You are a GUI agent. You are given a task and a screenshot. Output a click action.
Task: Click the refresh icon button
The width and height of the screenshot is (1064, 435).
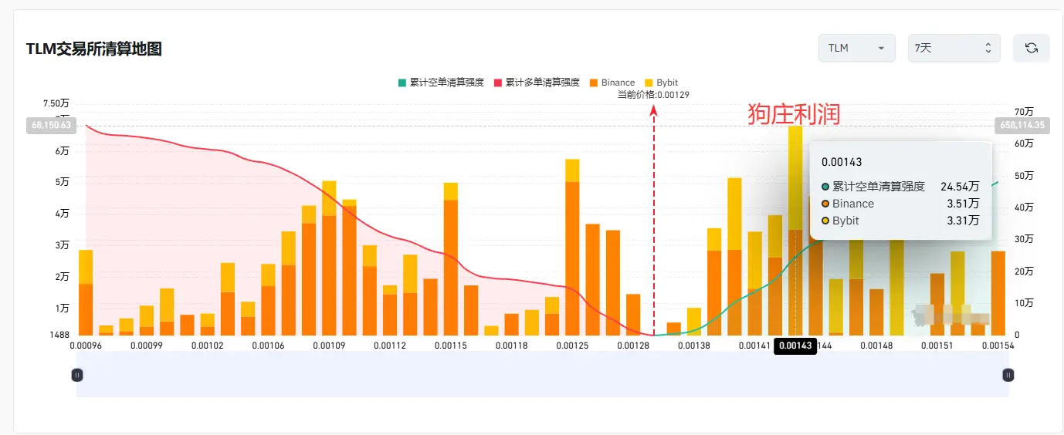(1031, 48)
